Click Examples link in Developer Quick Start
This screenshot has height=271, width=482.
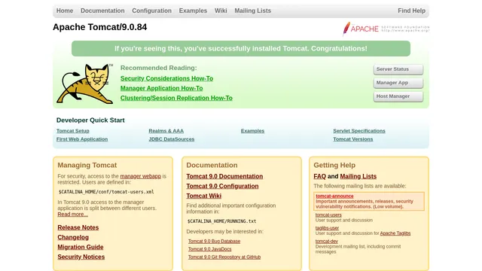(252, 131)
